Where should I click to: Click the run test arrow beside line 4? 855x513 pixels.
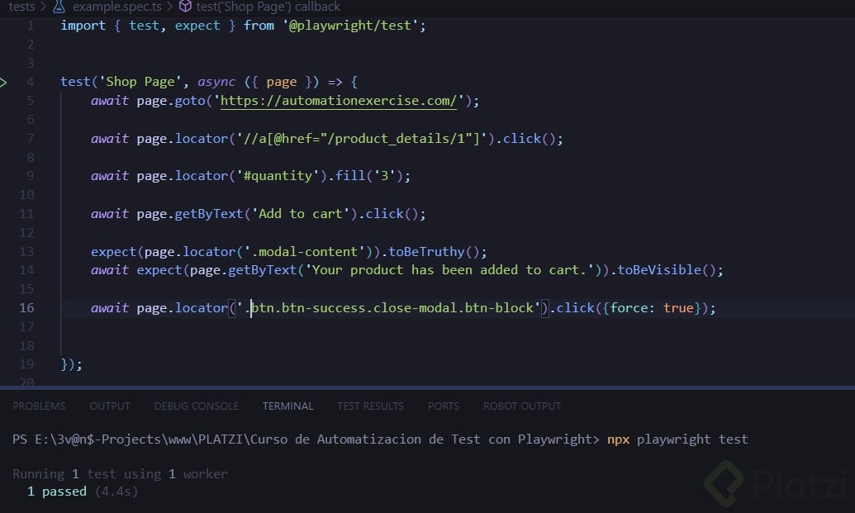point(3,83)
